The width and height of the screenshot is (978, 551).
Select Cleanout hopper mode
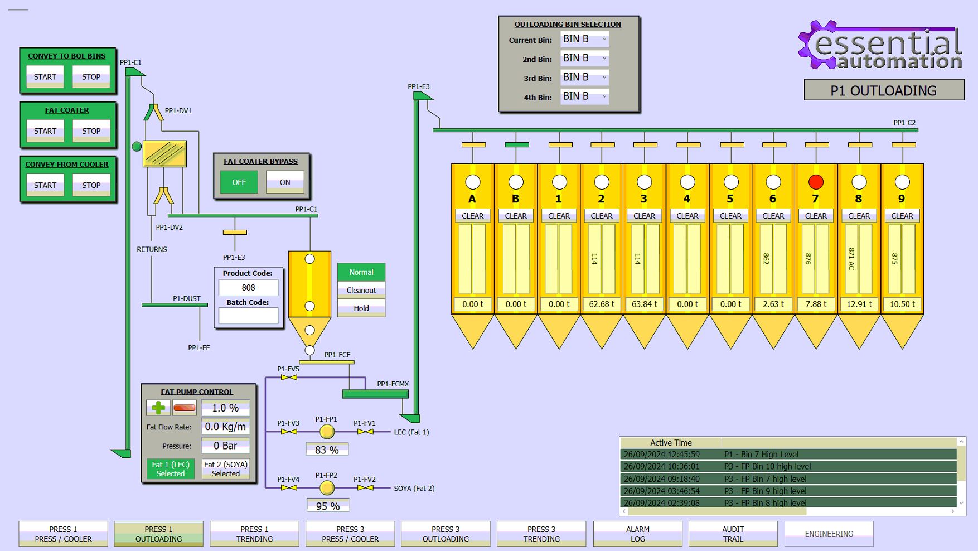click(361, 290)
